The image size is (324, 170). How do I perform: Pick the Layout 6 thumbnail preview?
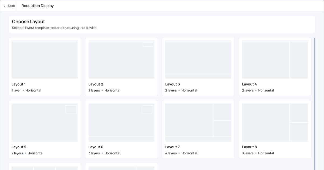[122, 122]
